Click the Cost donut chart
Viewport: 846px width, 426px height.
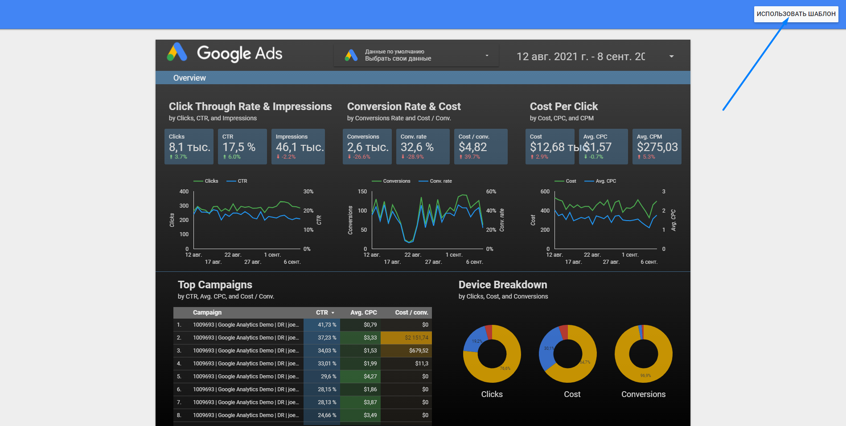click(568, 354)
